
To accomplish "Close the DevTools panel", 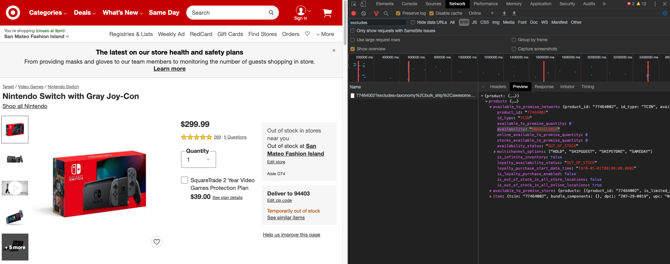I will click(x=664, y=4).
